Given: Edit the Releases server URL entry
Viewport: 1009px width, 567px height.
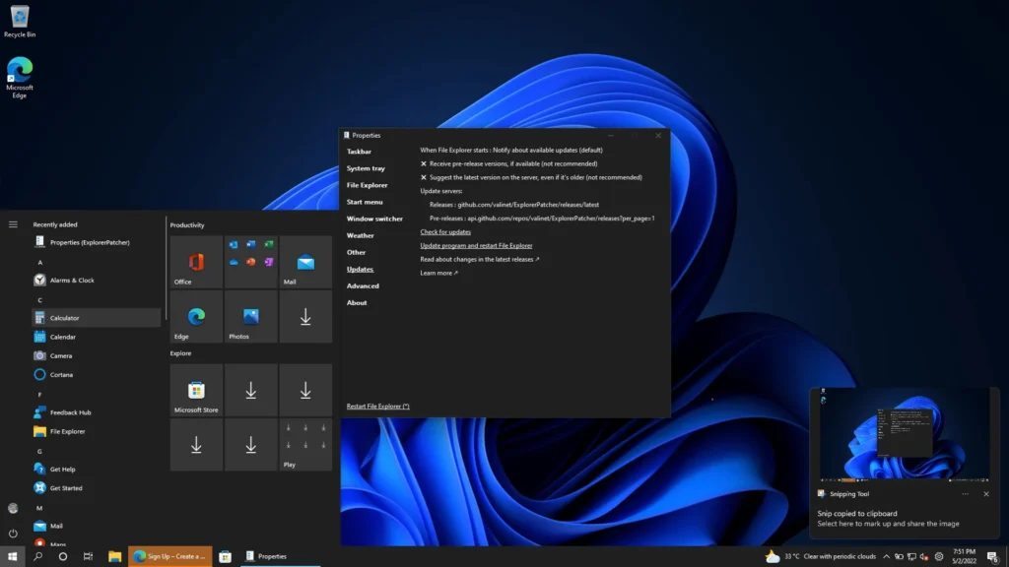Looking at the screenshot, I should click(x=514, y=205).
